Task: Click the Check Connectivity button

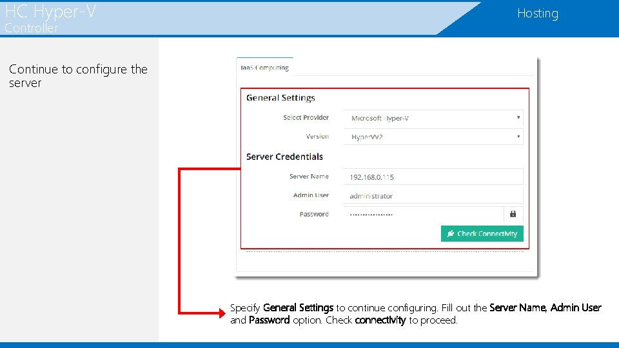Action: pyautogui.click(x=482, y=233)
